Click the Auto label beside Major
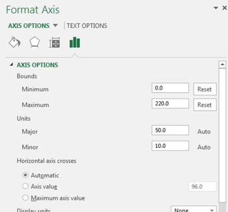This screenshot has height=212, width=228. [x=204, y=131]
